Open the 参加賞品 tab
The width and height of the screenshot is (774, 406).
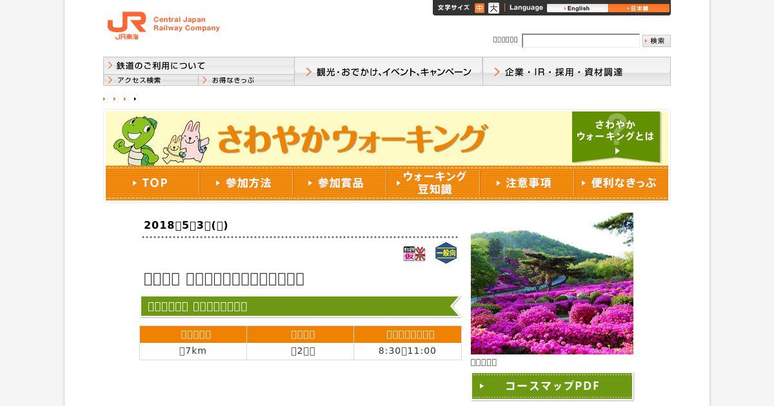point(339,183)
